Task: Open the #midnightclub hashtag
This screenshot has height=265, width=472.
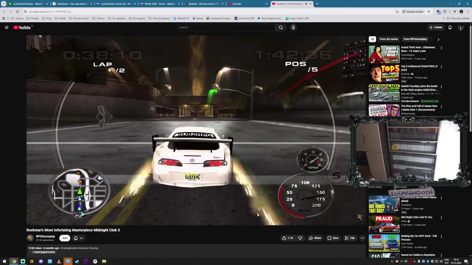Action: [x=69, y=248]
